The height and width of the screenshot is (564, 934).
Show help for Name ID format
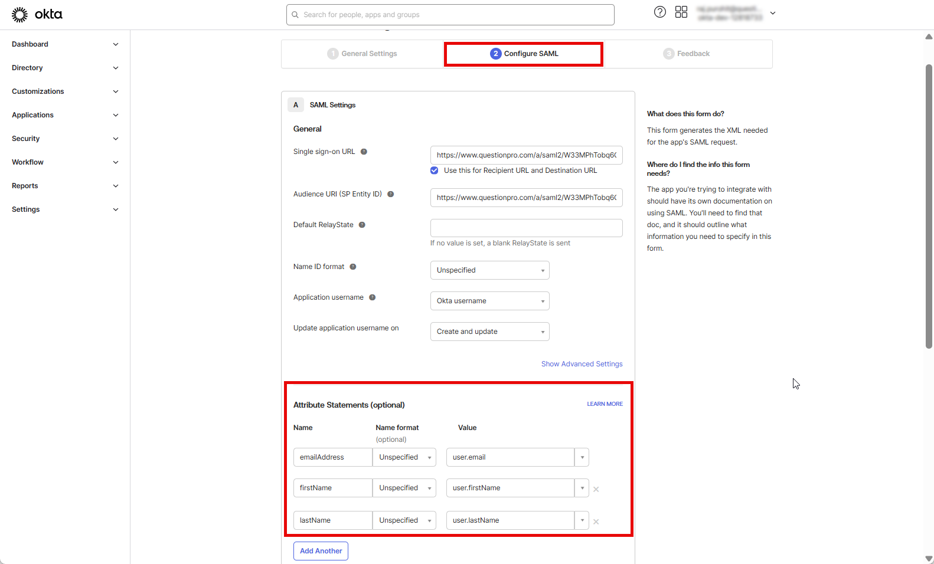pyautogui.click(x=353, y=267)
